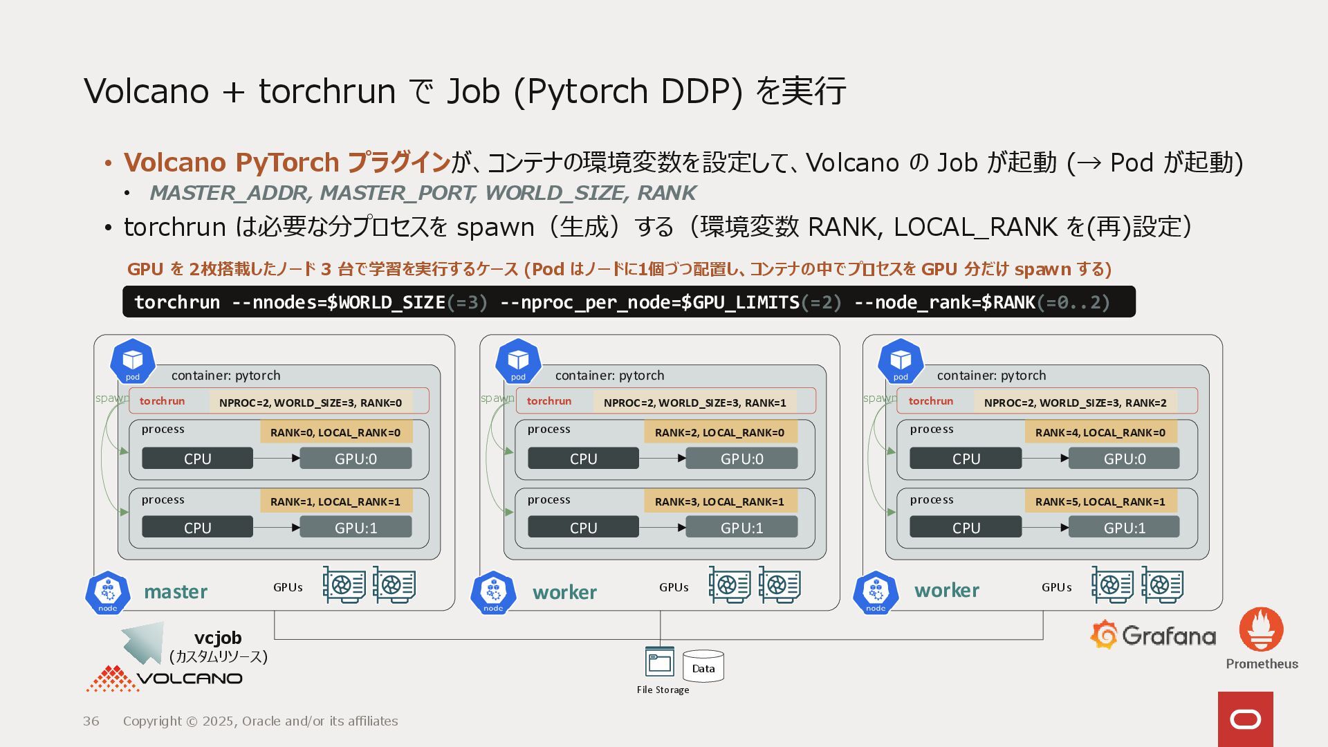Click the Volcano logo
The width and height of the screenshot is (1328, 747).
click(x=165, y=679)
